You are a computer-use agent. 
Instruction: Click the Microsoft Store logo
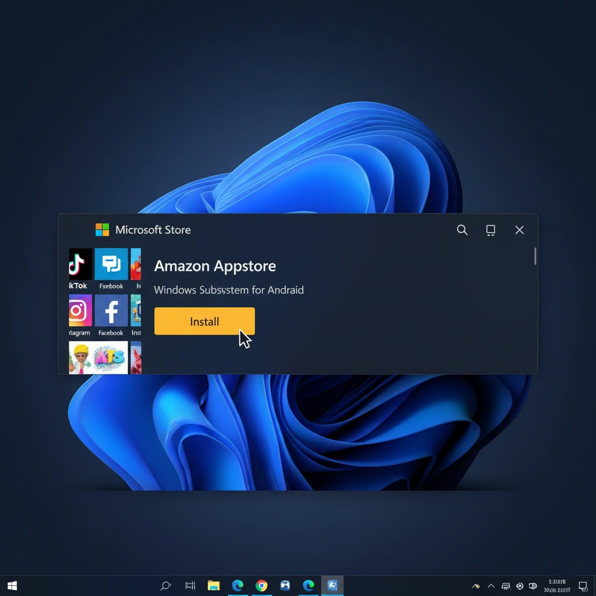(102, 229)
